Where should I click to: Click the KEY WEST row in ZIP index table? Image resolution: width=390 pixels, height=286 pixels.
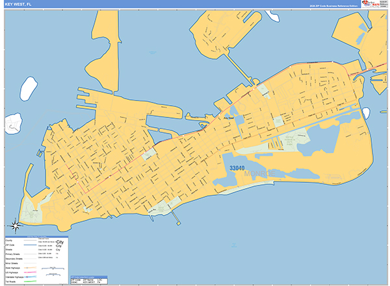click(88, 283)
